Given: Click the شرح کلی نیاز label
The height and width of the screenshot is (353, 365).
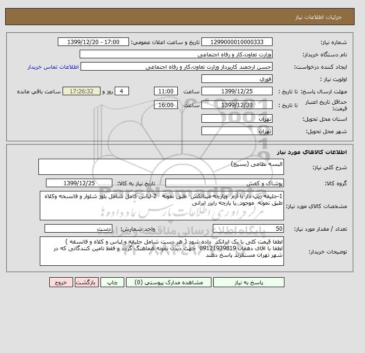Looking at the screenshot, I should pos(329,167).
